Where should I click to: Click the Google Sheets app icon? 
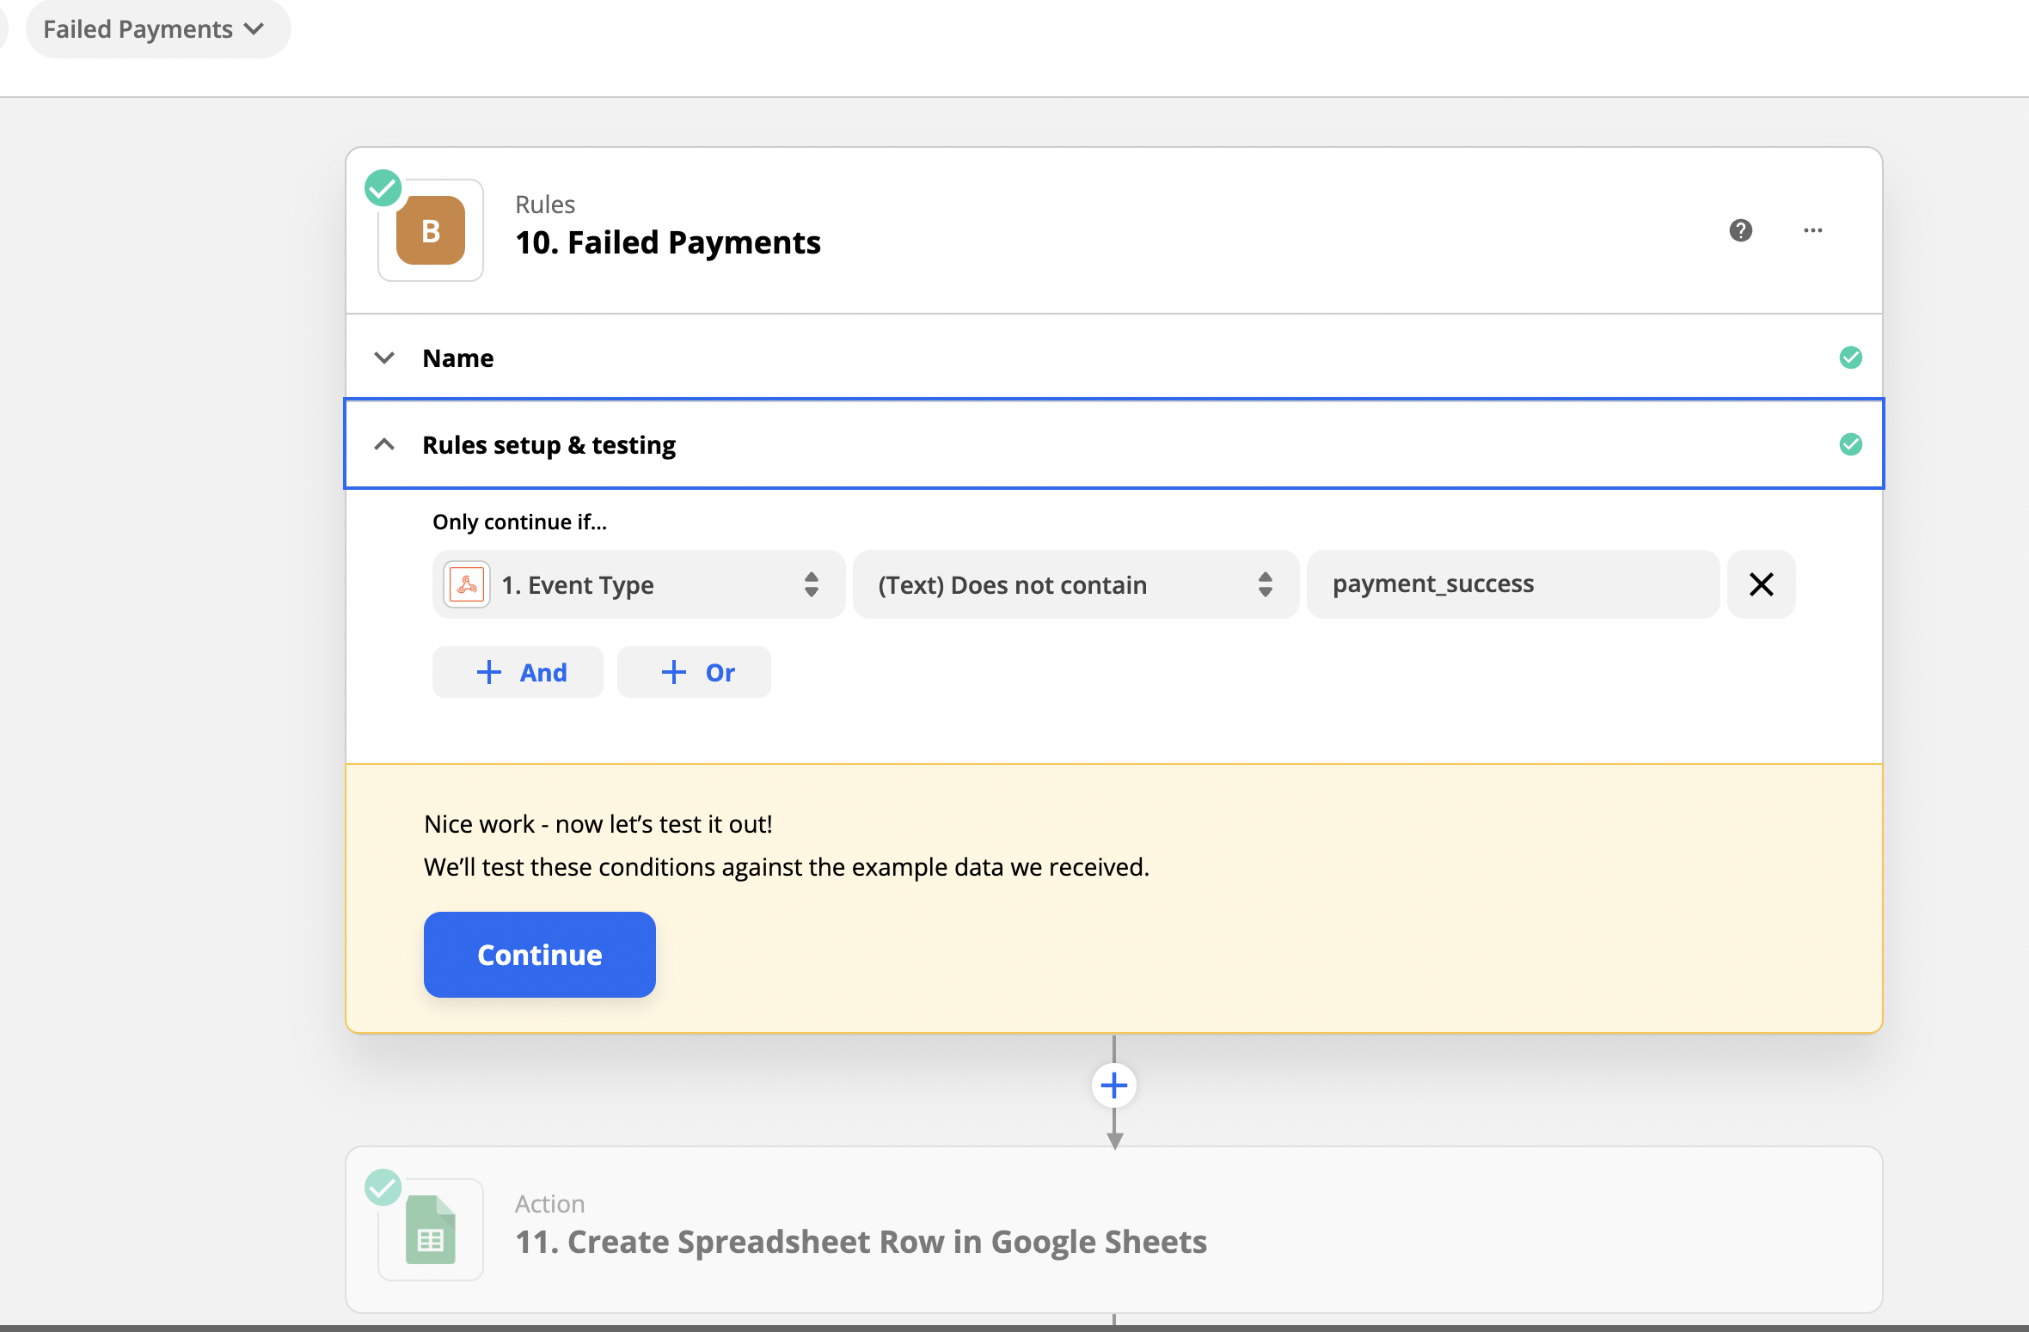(431, 1230)
